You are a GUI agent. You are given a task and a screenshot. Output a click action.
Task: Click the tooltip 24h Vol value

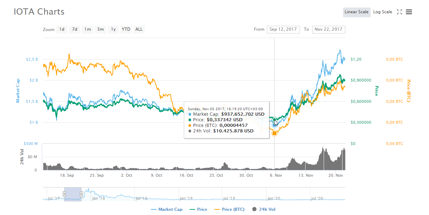click(234, 131)
